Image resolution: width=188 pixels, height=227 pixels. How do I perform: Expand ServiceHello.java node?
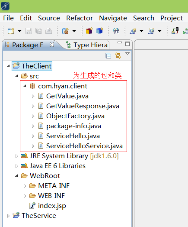[x=33, y=136]
